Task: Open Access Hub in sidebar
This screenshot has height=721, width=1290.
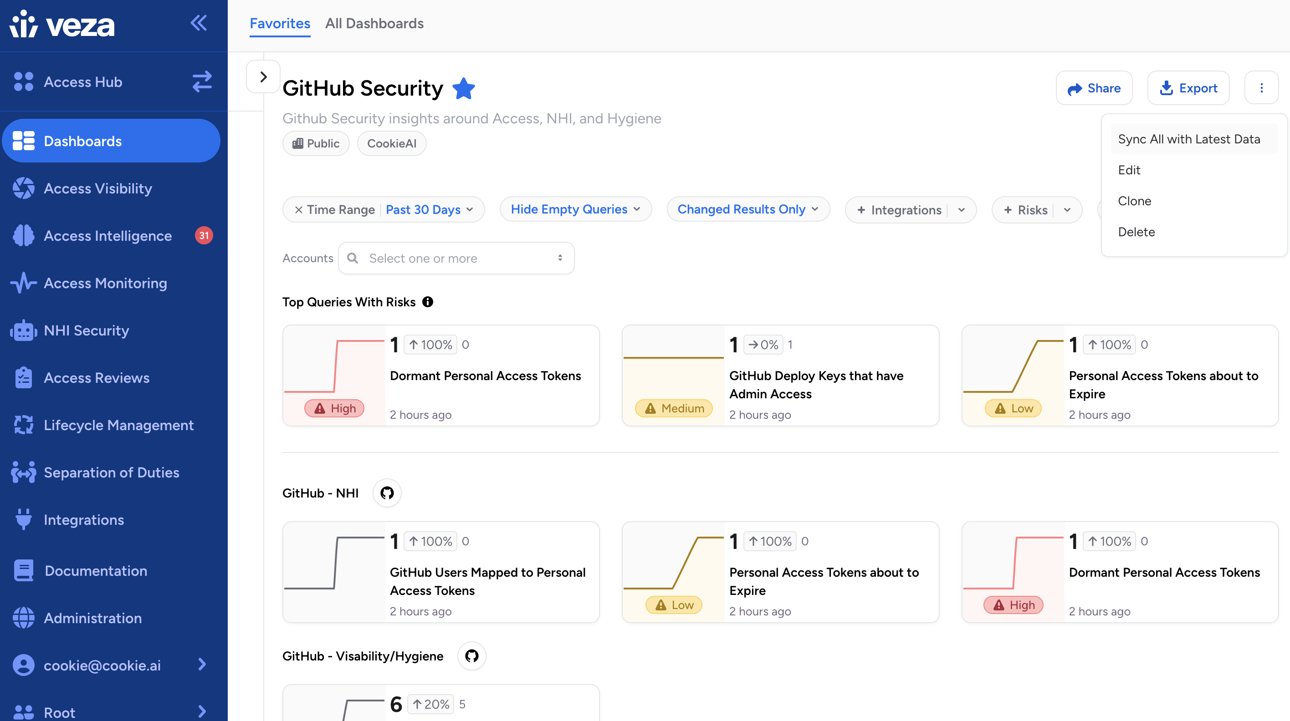Action: coord(82,81)
